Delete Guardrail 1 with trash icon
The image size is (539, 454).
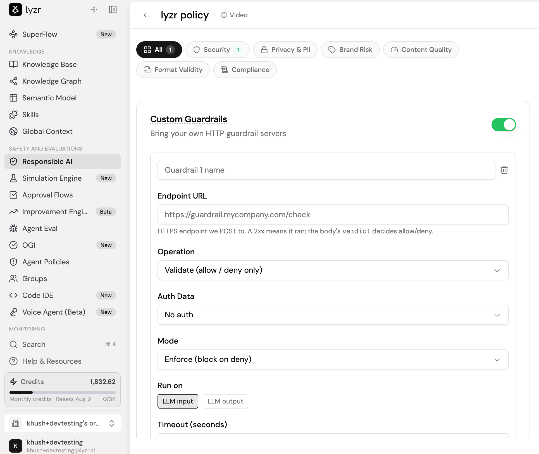pos(504,170)
